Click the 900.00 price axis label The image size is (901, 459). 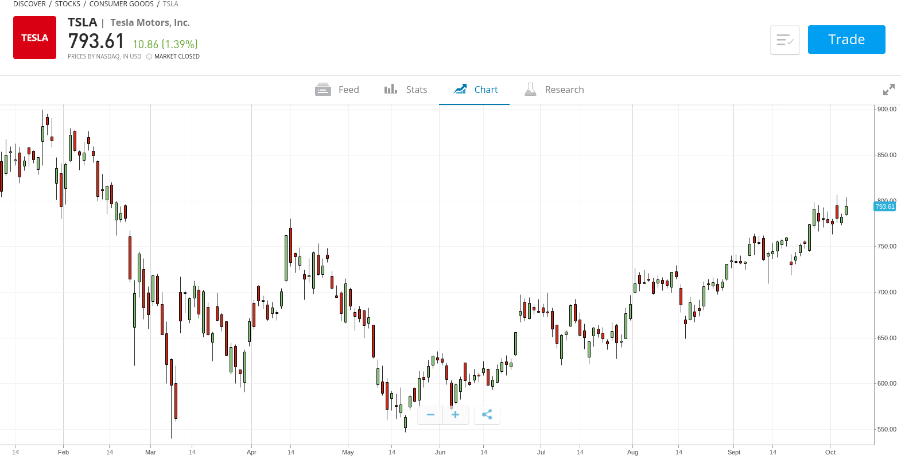[x=887, y=109]
